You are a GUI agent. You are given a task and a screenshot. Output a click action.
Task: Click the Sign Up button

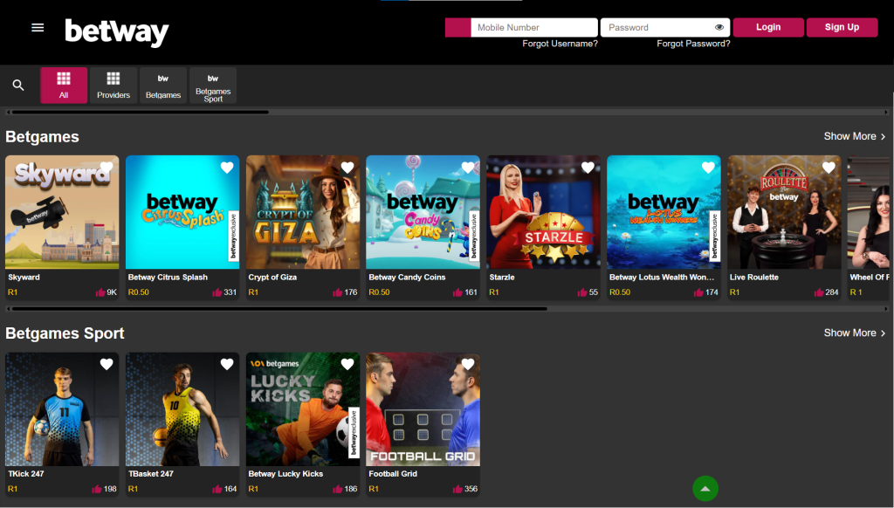click(x=842, y=27)
